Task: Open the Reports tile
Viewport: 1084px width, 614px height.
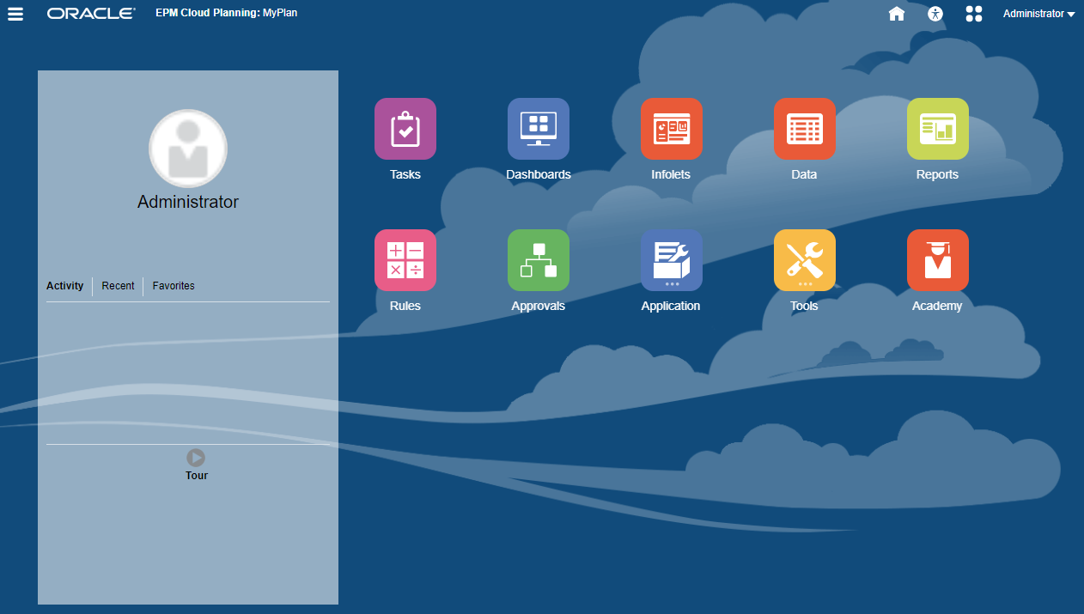Action: pos(937,128)
